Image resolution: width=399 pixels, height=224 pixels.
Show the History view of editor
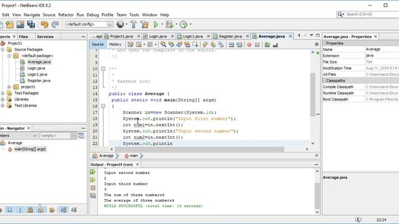pos(115,44)
